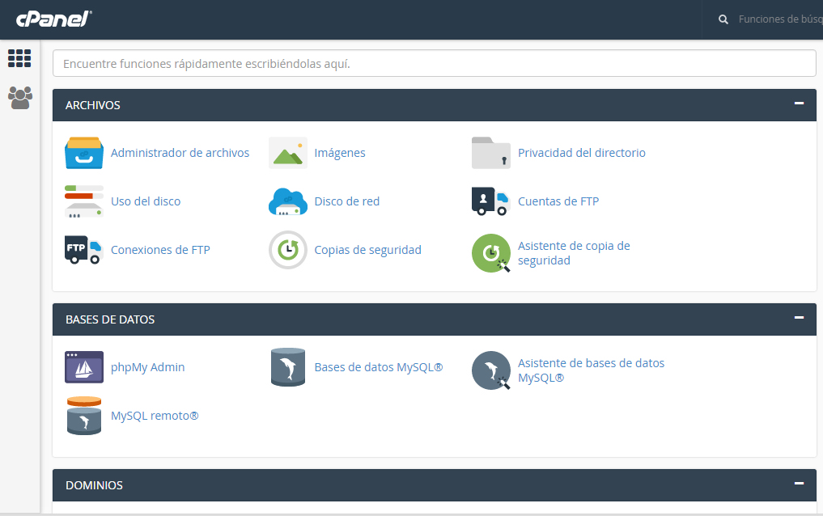
Task: Click the cPanel logo
Action: 53,19
